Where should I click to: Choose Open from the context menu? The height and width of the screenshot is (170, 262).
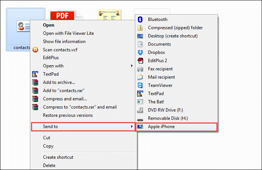pos(49,25)
